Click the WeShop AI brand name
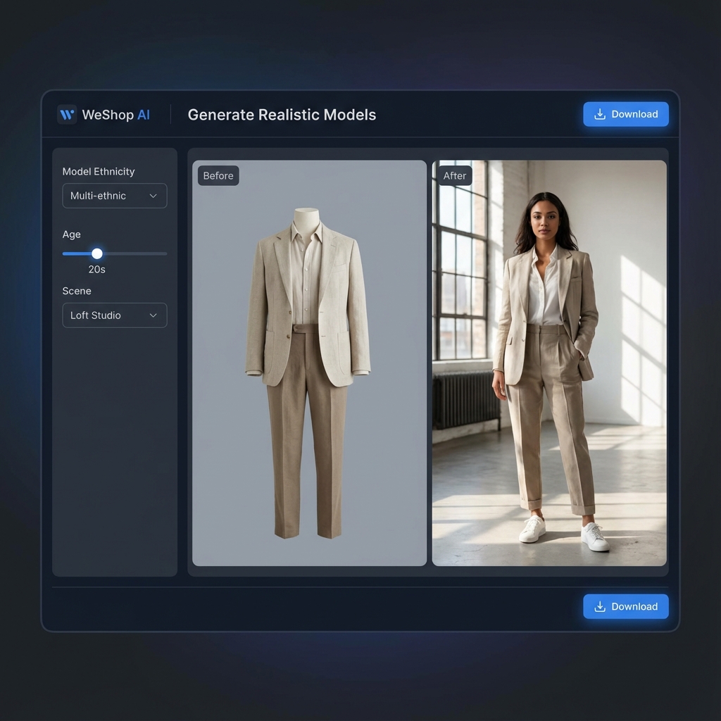 115,115
